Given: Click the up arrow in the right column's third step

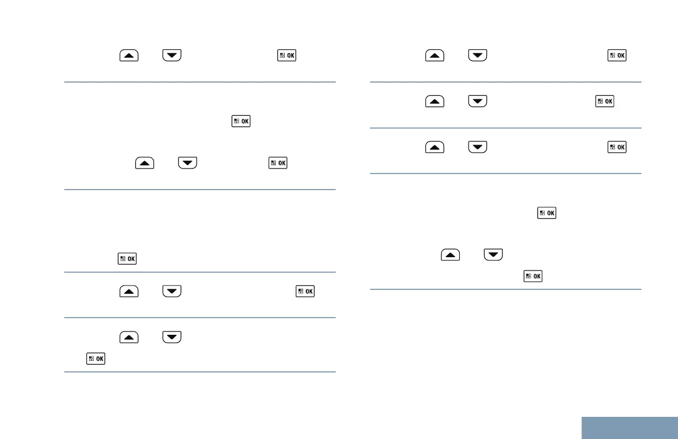Looking at the screenshot, I should (435, 147).
